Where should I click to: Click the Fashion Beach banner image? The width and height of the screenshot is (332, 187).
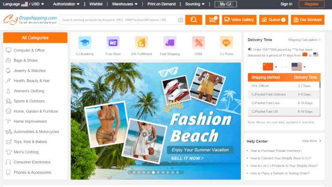pyautogui.click(x=156, y=121)
